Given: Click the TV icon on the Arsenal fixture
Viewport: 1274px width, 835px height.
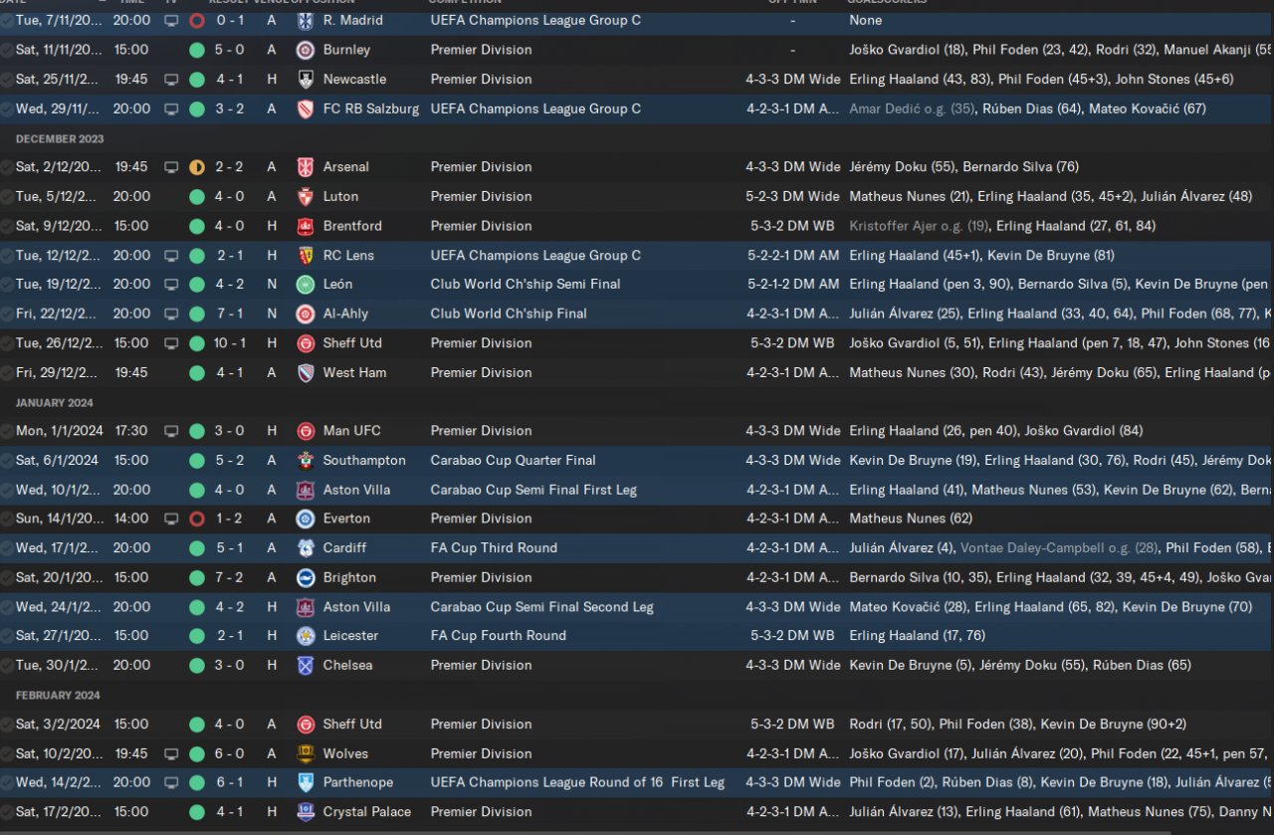Looking at the screenshot, I should point(171,167).
